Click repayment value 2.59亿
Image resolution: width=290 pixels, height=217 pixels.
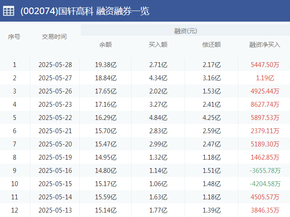pos(211,131)
